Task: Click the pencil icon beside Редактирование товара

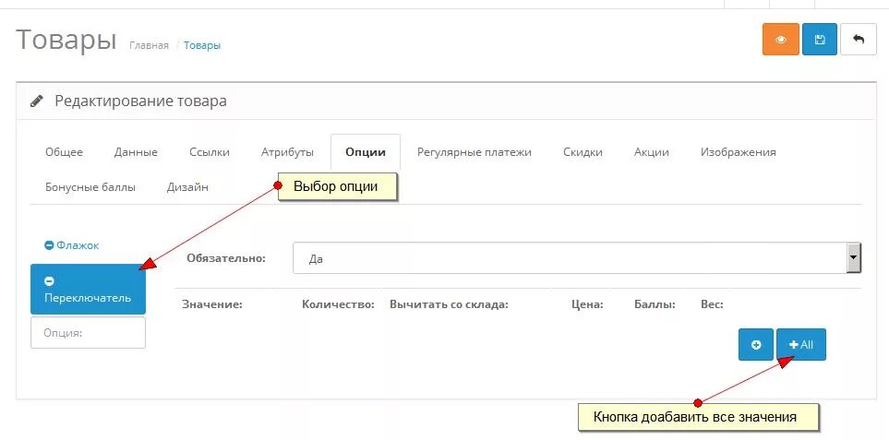Action: (37, 101)
